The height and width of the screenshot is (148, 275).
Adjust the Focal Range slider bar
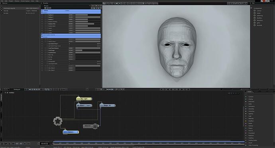click(x=88, y=50)
